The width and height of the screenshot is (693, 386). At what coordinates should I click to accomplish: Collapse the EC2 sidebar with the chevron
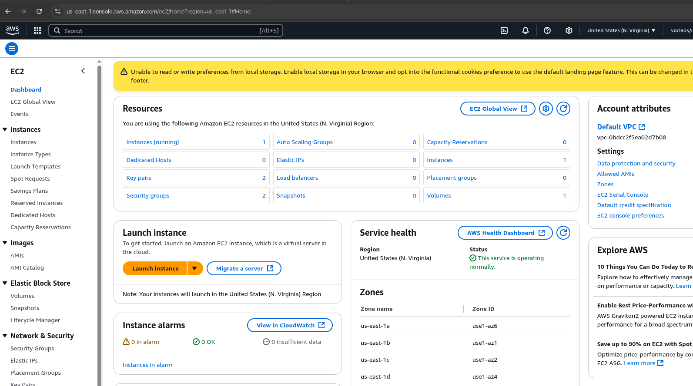click(83, 71)
